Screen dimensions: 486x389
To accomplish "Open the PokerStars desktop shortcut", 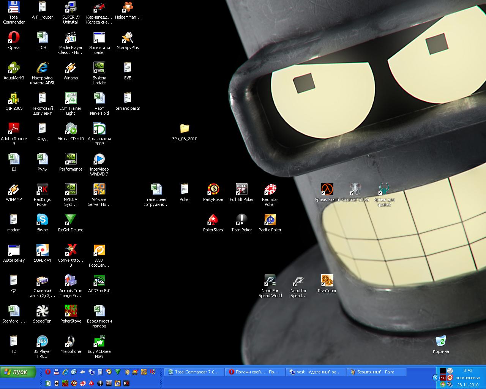I will (213, 220).
